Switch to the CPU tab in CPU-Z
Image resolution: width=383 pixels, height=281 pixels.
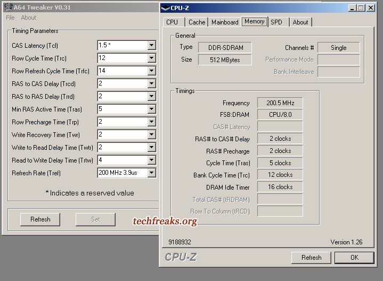[174, 22]
